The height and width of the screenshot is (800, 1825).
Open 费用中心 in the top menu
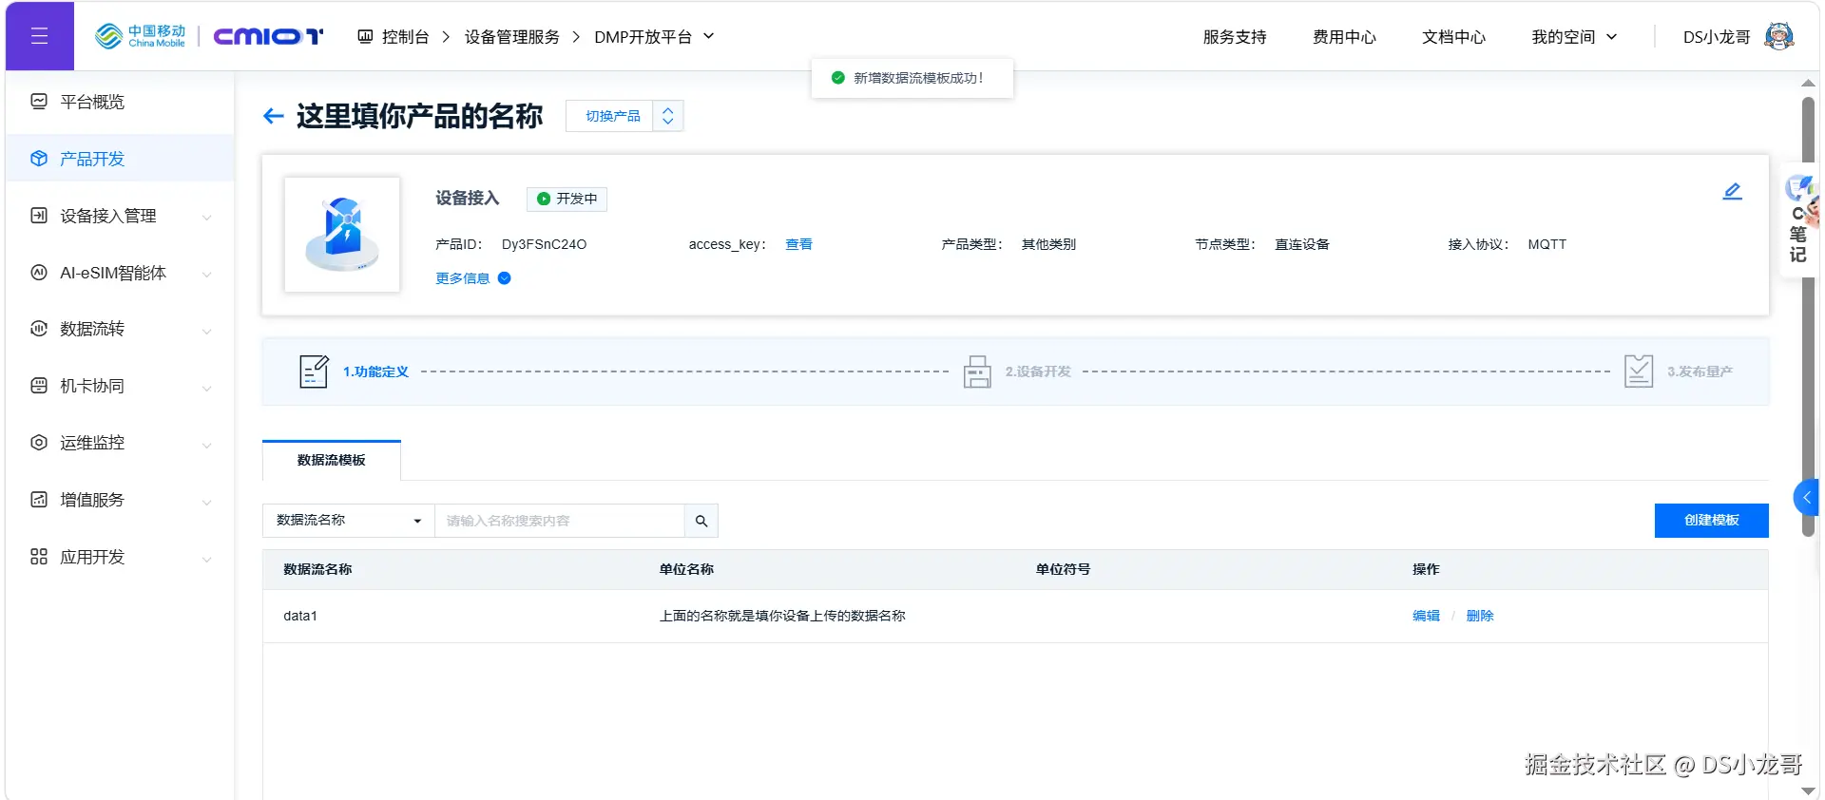click(x=1344, y=36)
